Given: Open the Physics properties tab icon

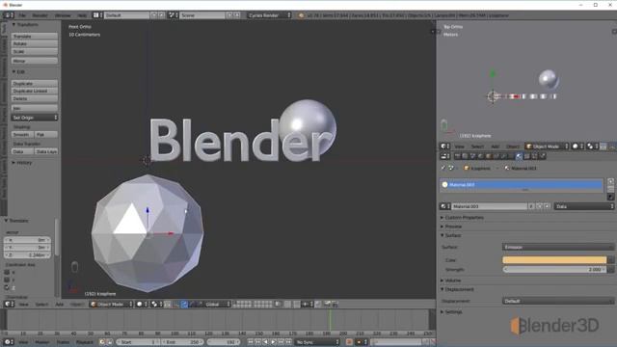Looking at the screenshot, I should (543, 156).
